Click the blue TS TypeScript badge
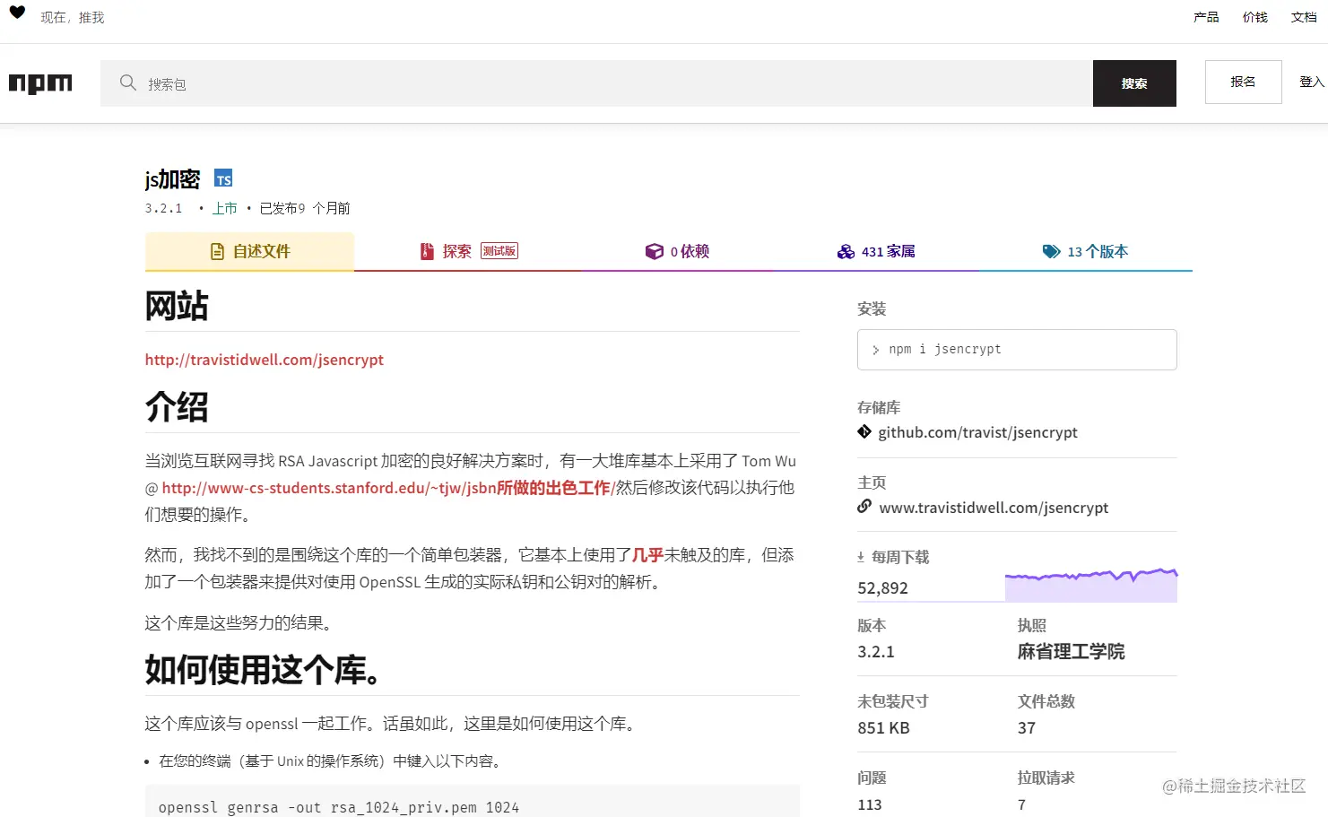 tap(223, 178)
